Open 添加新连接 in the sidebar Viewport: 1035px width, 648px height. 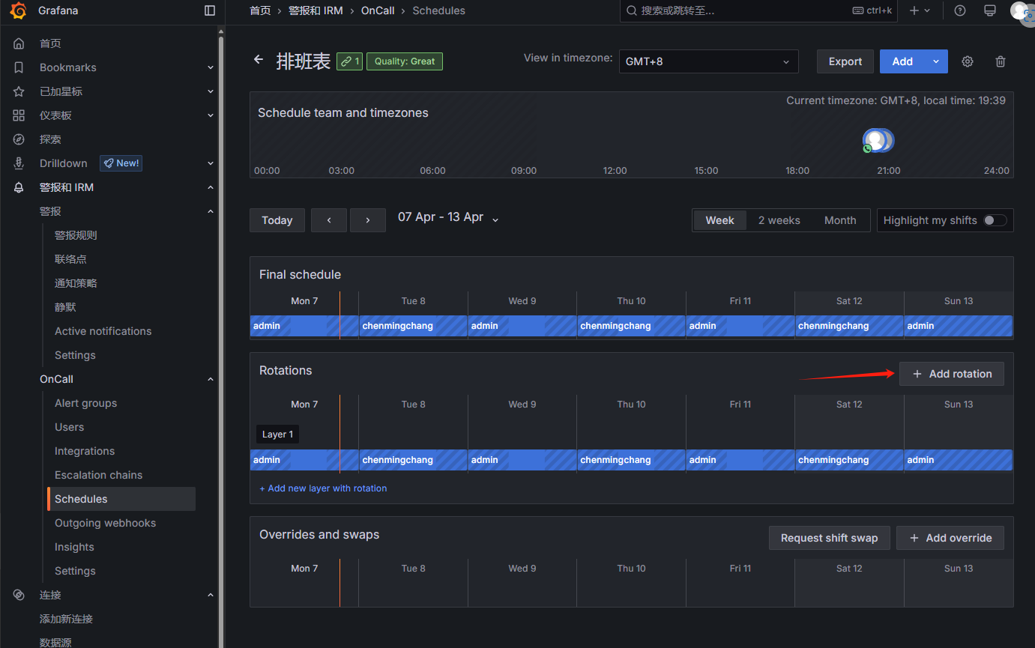pos(66,619)
